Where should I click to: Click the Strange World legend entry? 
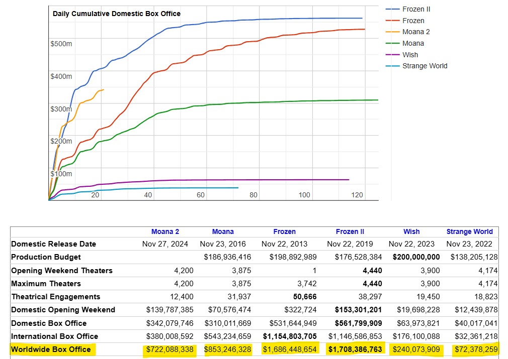[425, 66]
